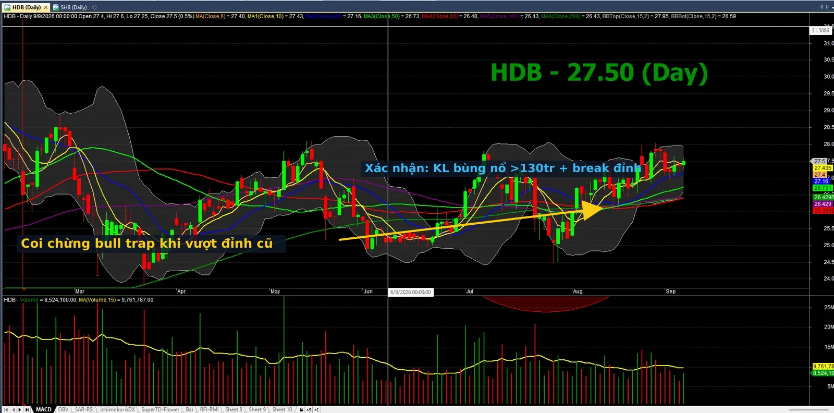The height and width of the screenshot is (413, 834).
Task: Open a new chart tab with plus icon
Action: (94, 7)
